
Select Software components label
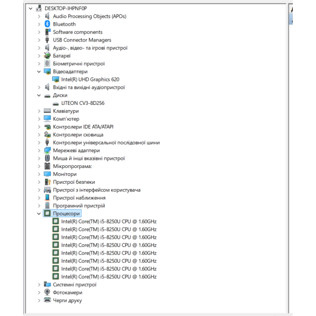[x=77, y=32]
